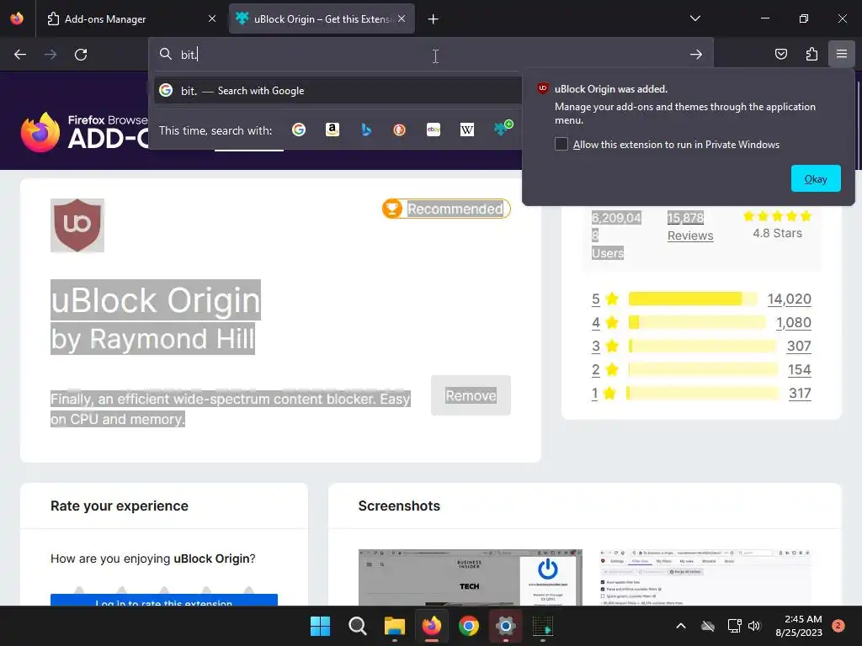Open the 317 one-star review count

[x=800, y=394]
